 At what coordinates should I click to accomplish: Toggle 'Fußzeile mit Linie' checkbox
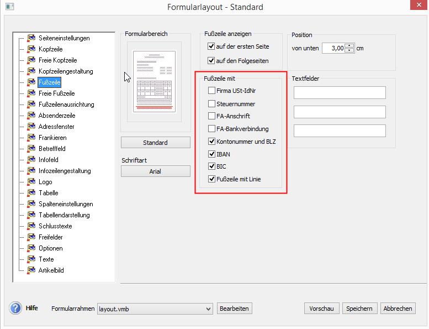click(211, 179)
